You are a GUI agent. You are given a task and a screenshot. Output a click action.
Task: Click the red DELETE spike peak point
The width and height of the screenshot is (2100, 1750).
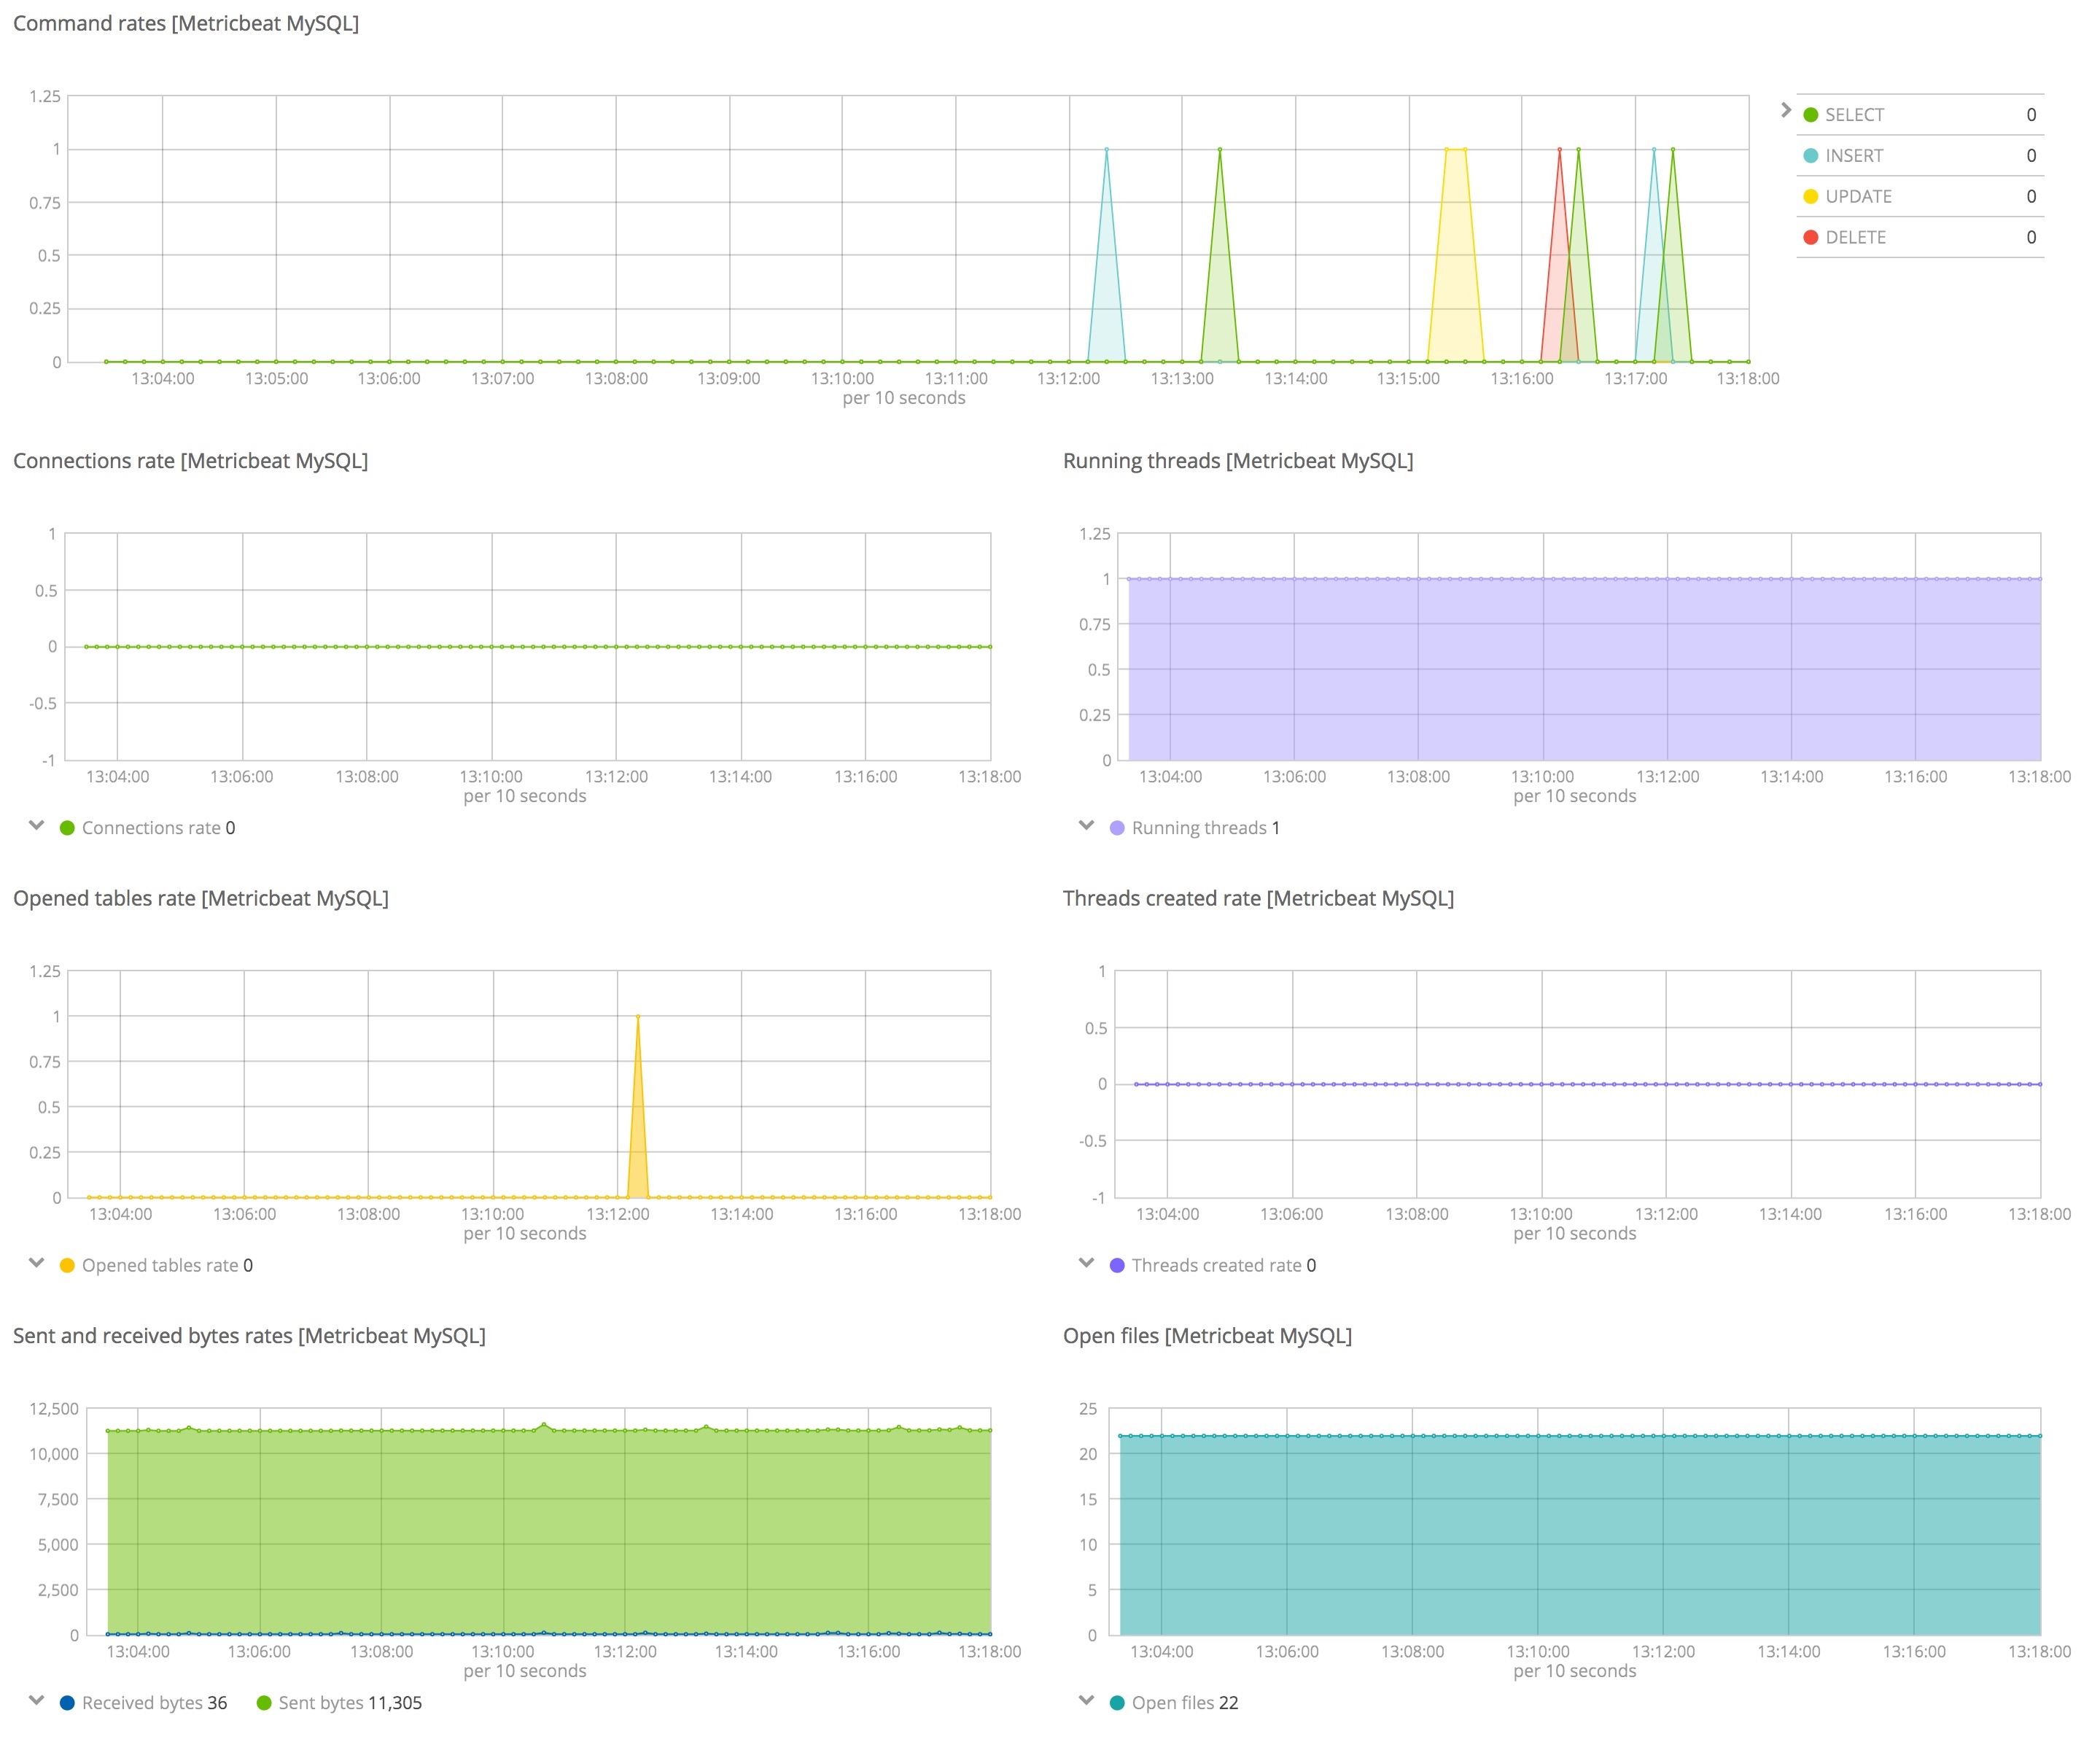click(x=1559, y=150)
